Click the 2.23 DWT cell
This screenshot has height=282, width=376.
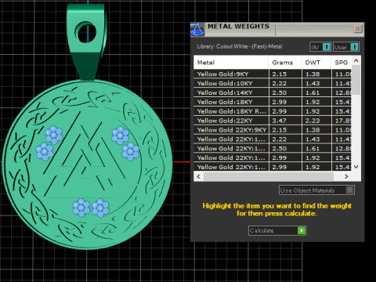[x=316, y=121]
